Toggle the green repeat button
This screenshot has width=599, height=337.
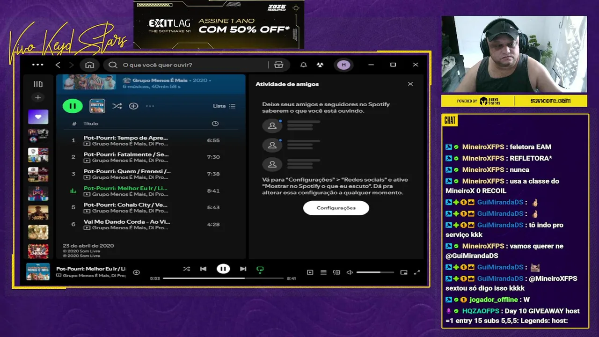pos(260,269)
